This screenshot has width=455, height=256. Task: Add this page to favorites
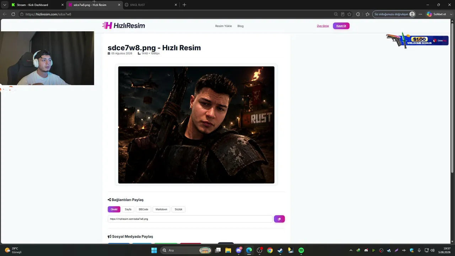point(349,14)
